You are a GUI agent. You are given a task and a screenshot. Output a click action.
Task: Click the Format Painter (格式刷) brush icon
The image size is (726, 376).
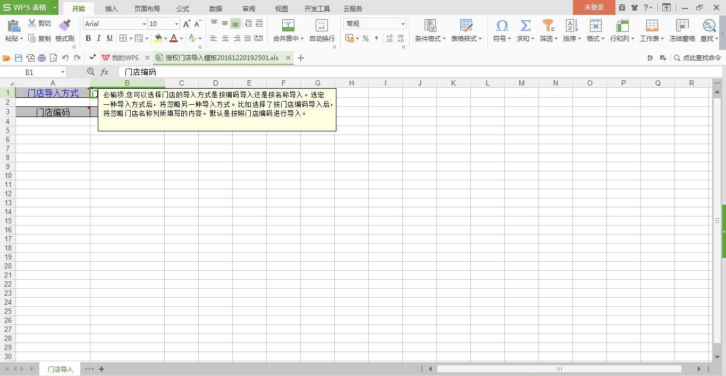pos(64,26)
